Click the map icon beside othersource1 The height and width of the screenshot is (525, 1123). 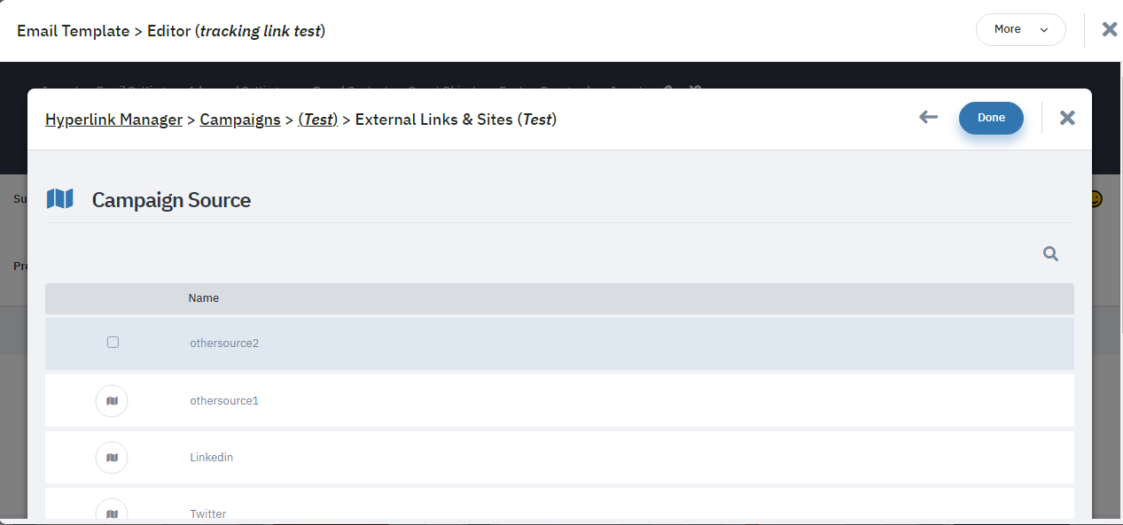tap(112, 401)
